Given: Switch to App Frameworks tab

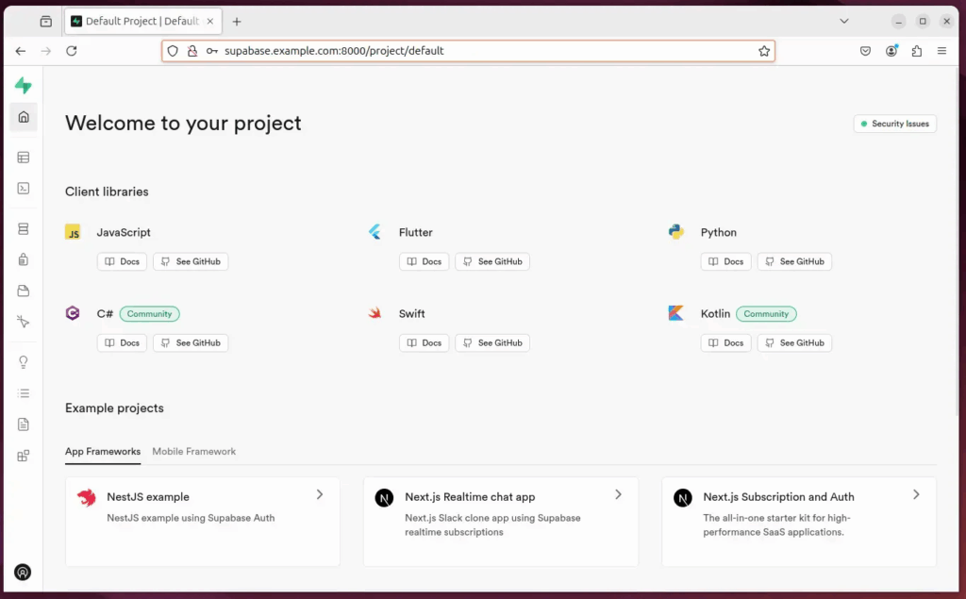Looking at the screenshot, I should (103, 452).
